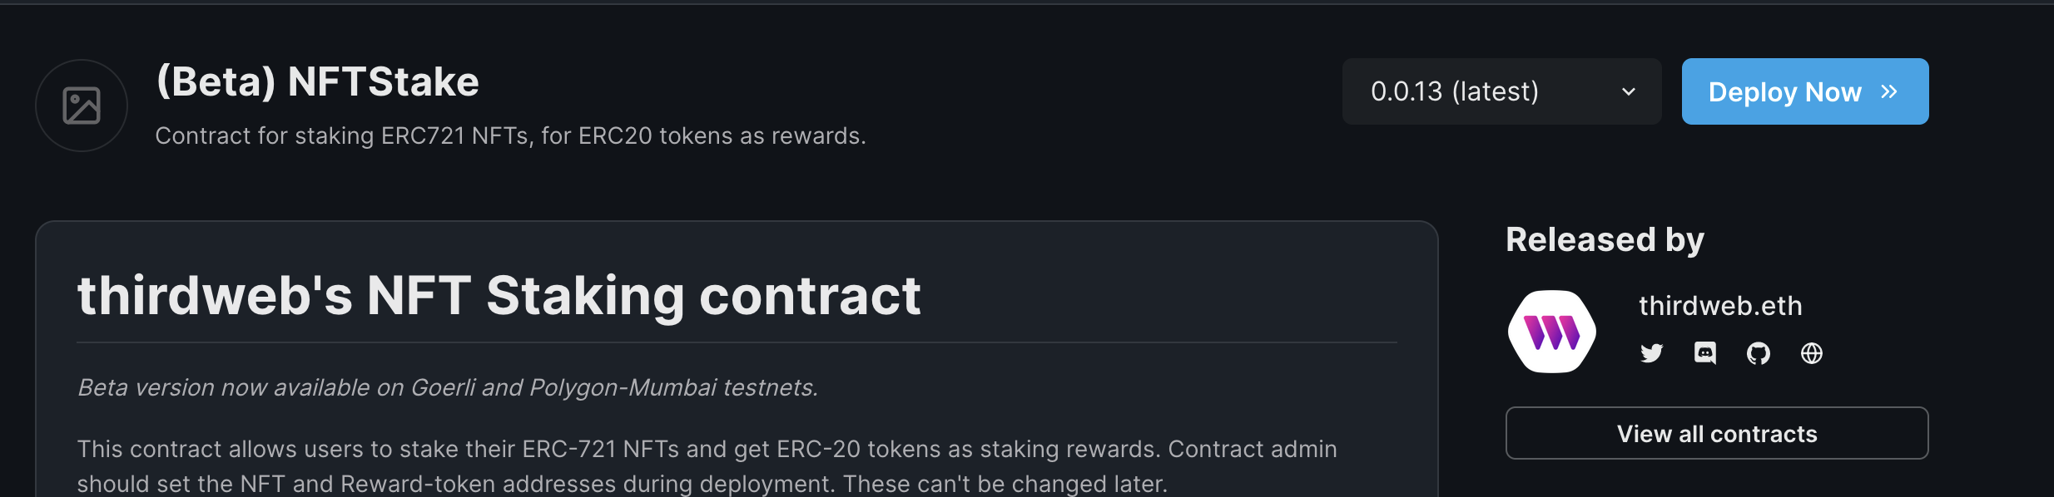
Task: Click the thirdweb's NFT Staking contract heading
Action: pyautogui.click(x=499, y=296)
